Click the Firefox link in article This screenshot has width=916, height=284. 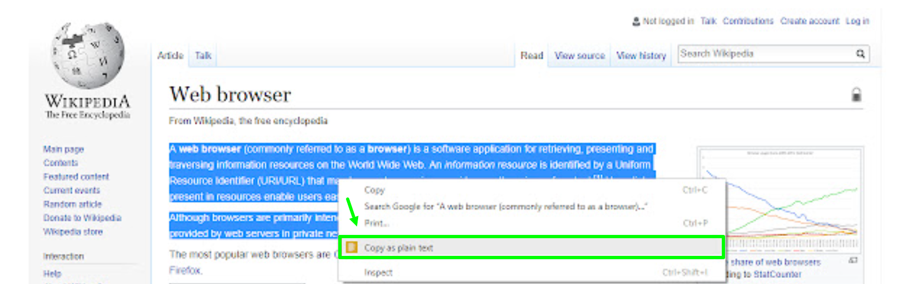pos(185,271)
